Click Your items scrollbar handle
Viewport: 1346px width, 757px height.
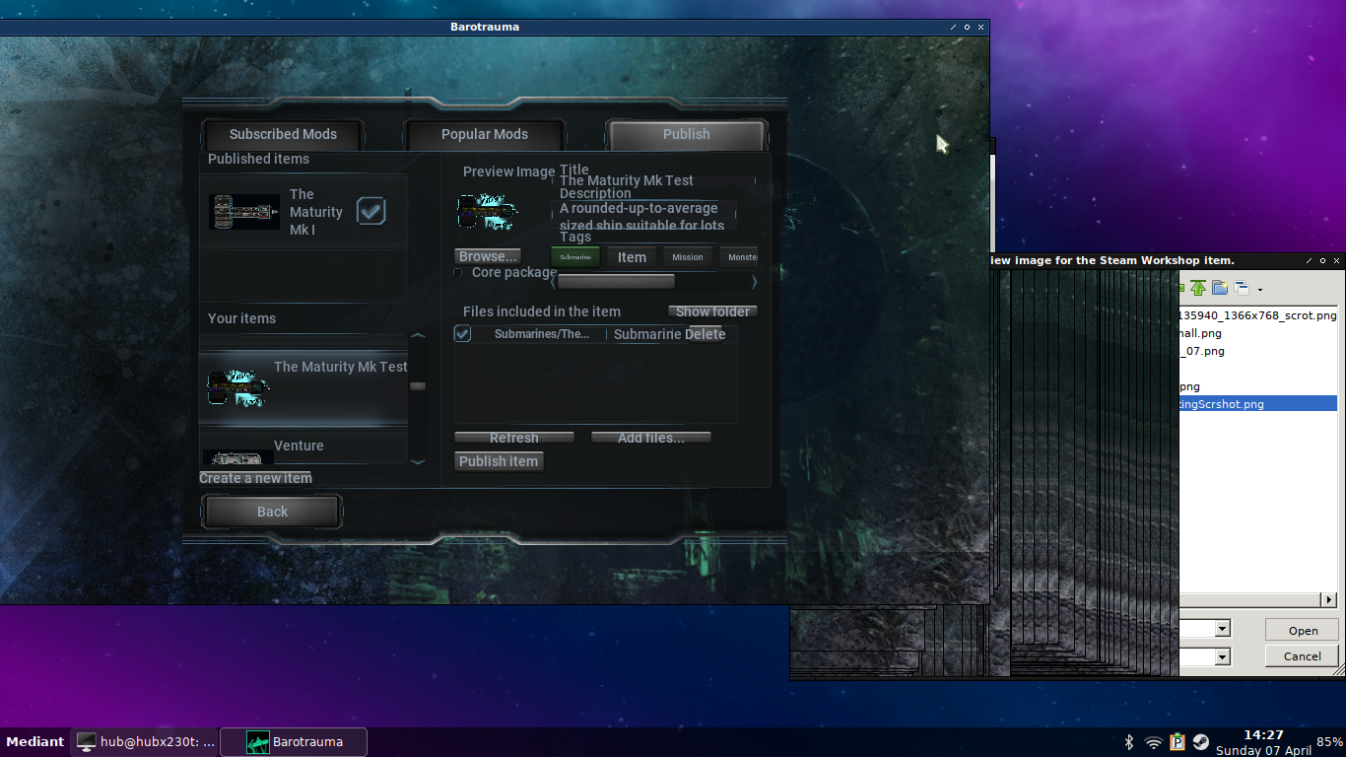click(x=418, y=386)
